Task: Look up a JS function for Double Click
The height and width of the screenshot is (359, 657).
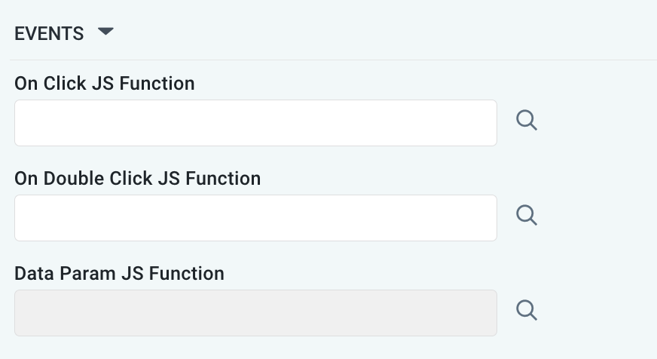Action: 527,216
